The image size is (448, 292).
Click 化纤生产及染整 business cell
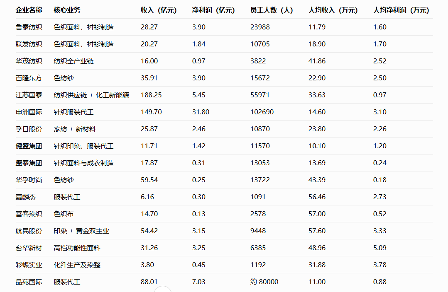point(77,265)
